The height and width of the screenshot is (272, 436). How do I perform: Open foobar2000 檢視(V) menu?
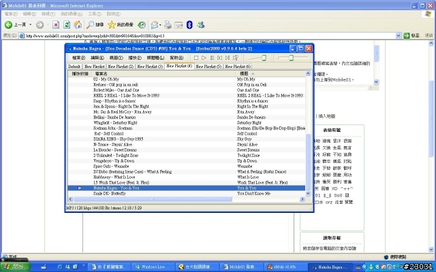(116, 58)
